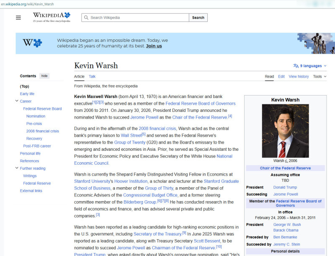Open the View history tab
The image size is (335, 256).
(x=299, y=77)
